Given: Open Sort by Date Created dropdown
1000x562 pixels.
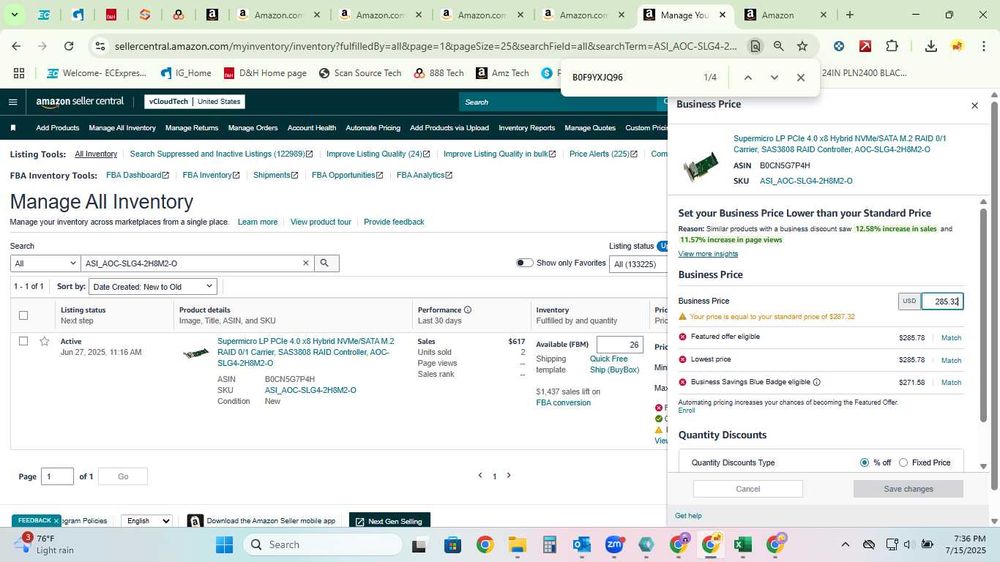Looking at the screenshot, I should (153, 287).
